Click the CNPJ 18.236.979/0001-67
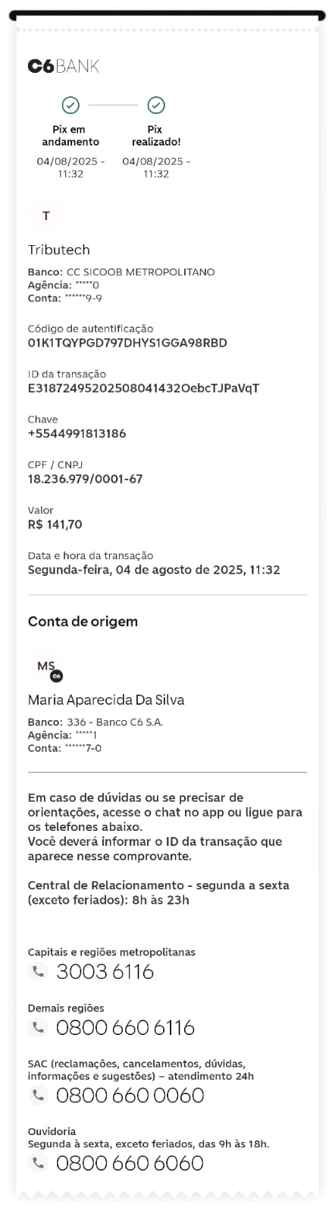 point(86,479)
